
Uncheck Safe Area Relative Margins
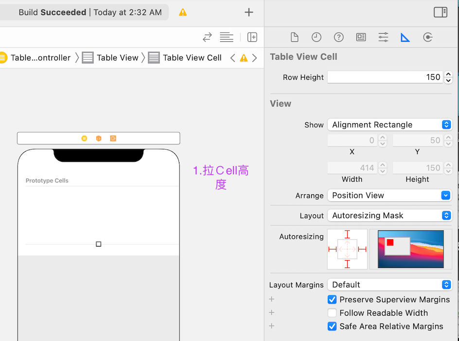[x=332, y=326]
